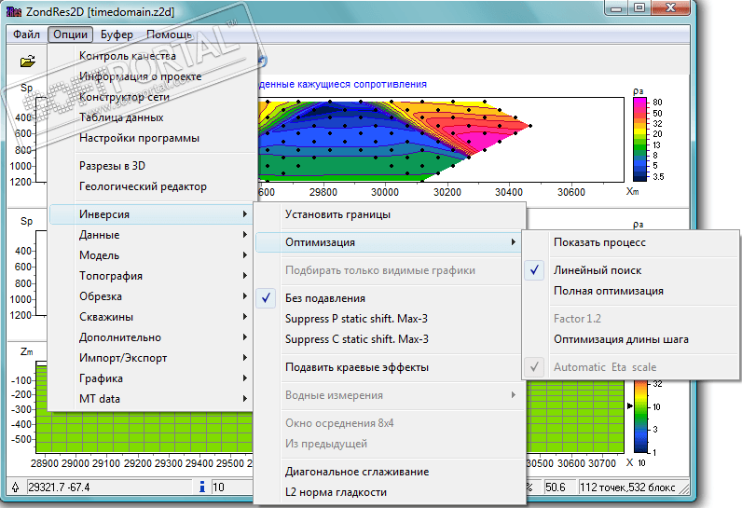This screenshot has width=742, height=508.
Task: Click the open file folder icon
Action: 28,61
